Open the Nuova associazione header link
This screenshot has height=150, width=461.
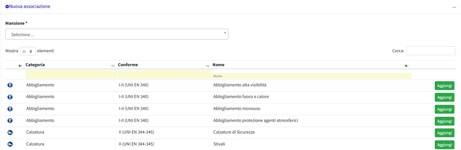point(30,7)
